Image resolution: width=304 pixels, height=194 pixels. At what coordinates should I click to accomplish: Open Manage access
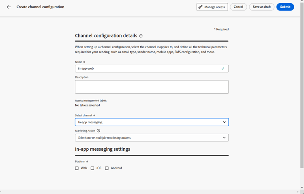(x=212, y=7)
